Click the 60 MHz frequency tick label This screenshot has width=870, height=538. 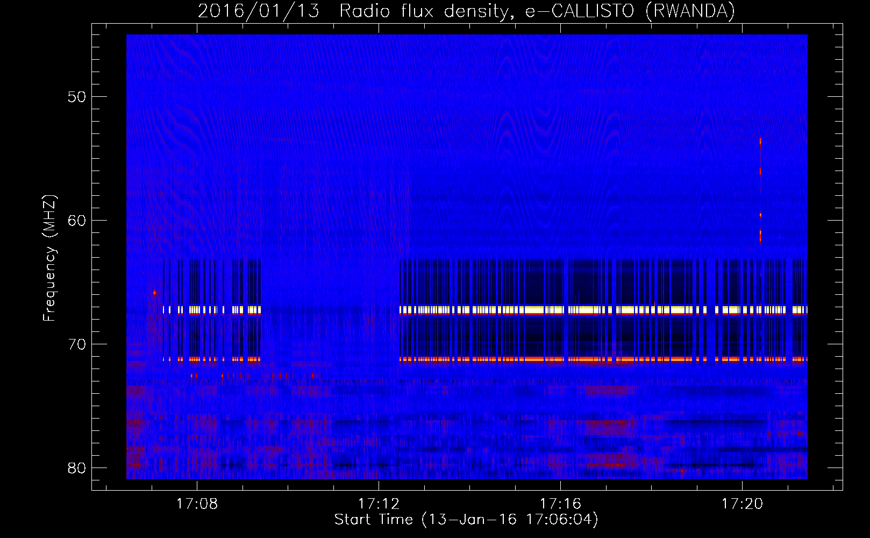[x=77, y=221]
